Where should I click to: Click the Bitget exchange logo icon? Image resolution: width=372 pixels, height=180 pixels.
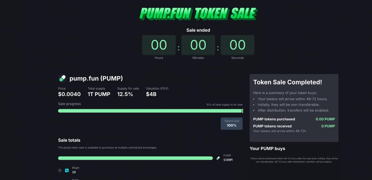pos(67,170)
